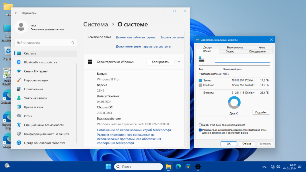Click the Windows logo beside Характеристики Windows

90,62
